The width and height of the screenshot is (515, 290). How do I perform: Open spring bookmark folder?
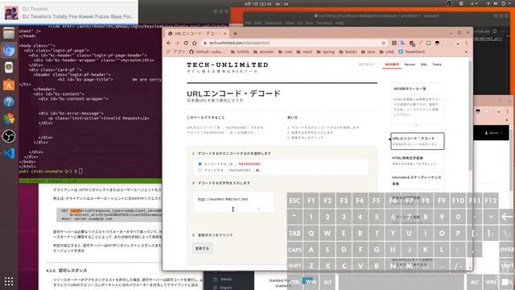coord(325,52)
